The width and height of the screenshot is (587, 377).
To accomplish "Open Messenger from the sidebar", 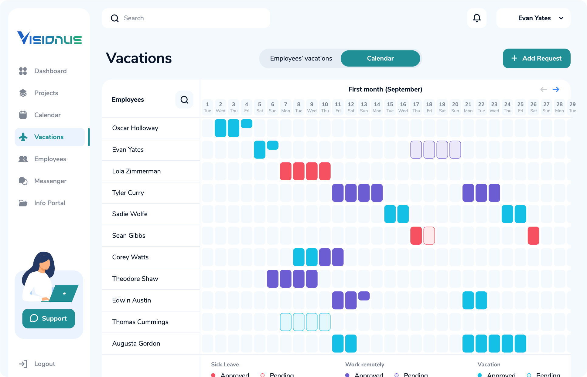I will pos(23,181).
